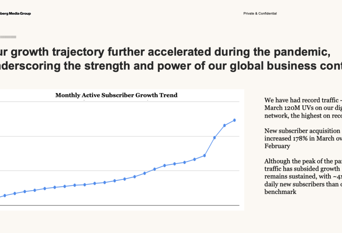Viewport: 342px width, 233px height.
Task: Click the dotted decoration above the headline
Action: point(8,37)
